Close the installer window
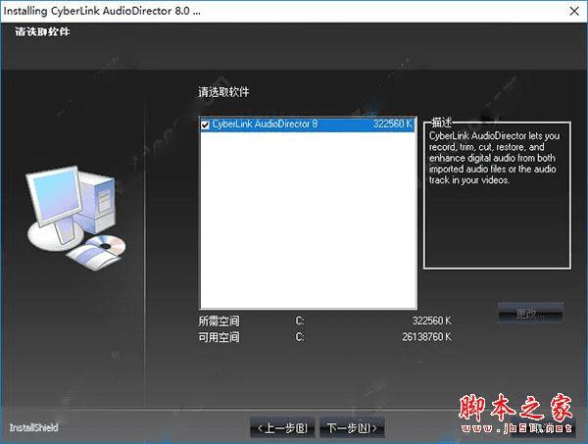The image size is (588, 444). pyautogui.click(x=574, y=11)
